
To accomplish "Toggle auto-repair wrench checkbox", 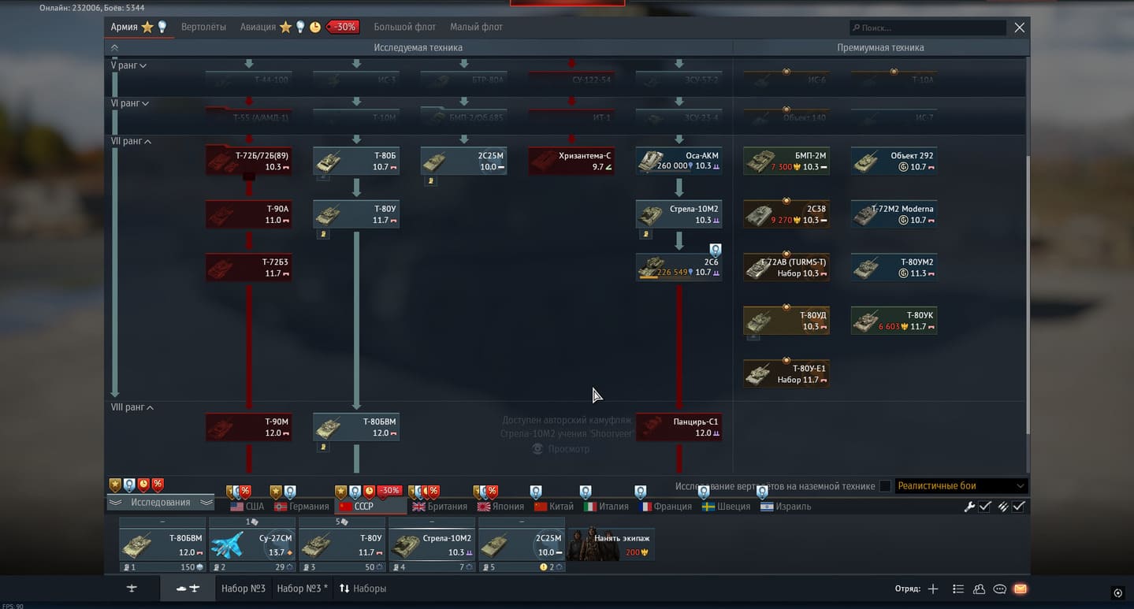I will pos(985,507).
